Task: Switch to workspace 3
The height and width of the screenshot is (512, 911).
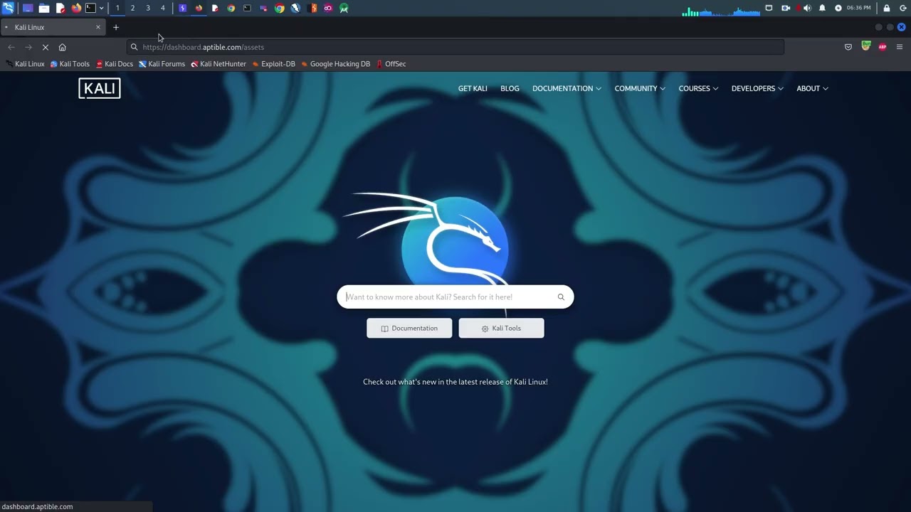Action: point(148,8)
